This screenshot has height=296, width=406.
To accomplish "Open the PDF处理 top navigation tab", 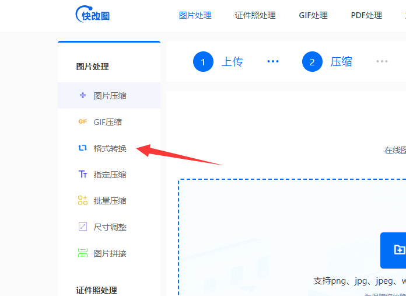I will click(366, 15).
